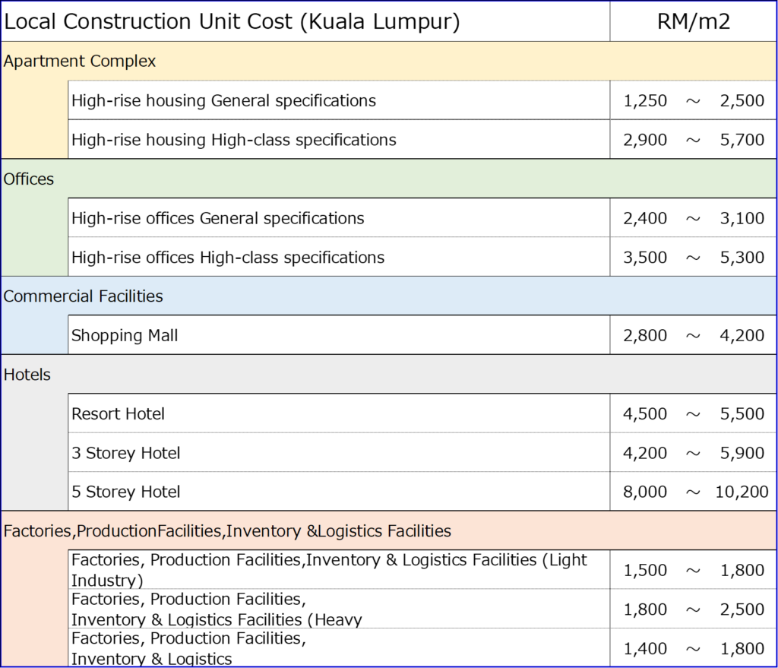The image size is (778, 668).
Task: Click the 5,700 maximum cost value
Action: point(742,140)
